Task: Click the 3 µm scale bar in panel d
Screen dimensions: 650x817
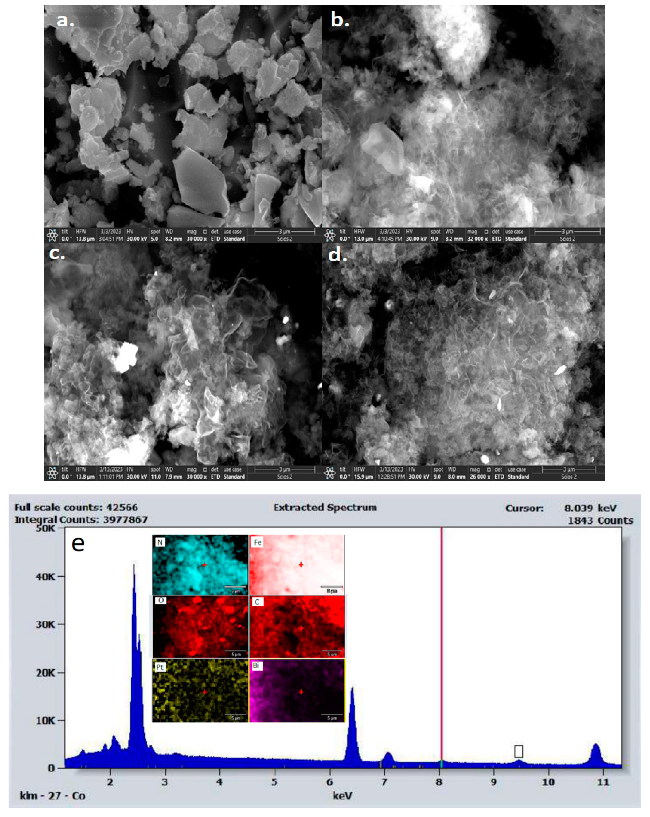Action: coord(569,469)
